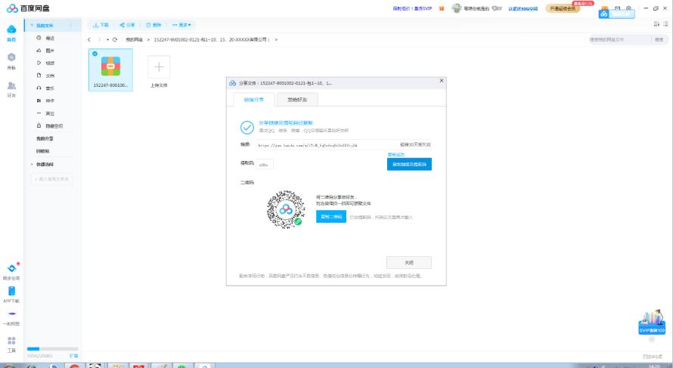
Task: Open the path history dropdown arrow
Action: [107, 39]
